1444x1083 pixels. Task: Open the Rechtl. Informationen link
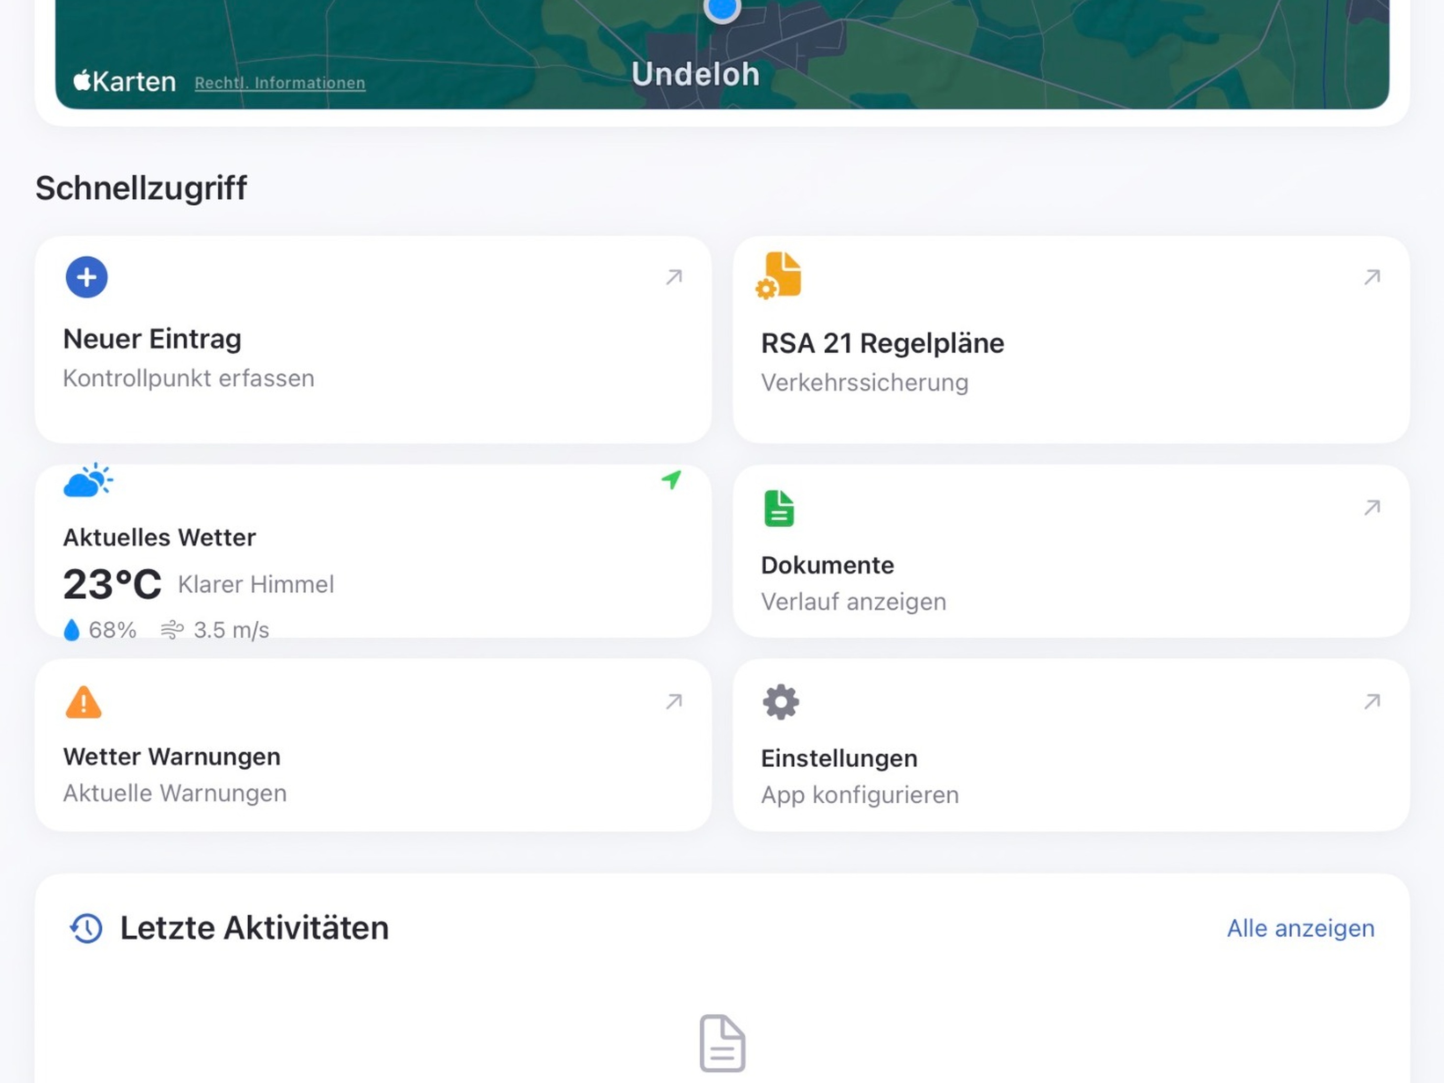click(x=280, y=83)
